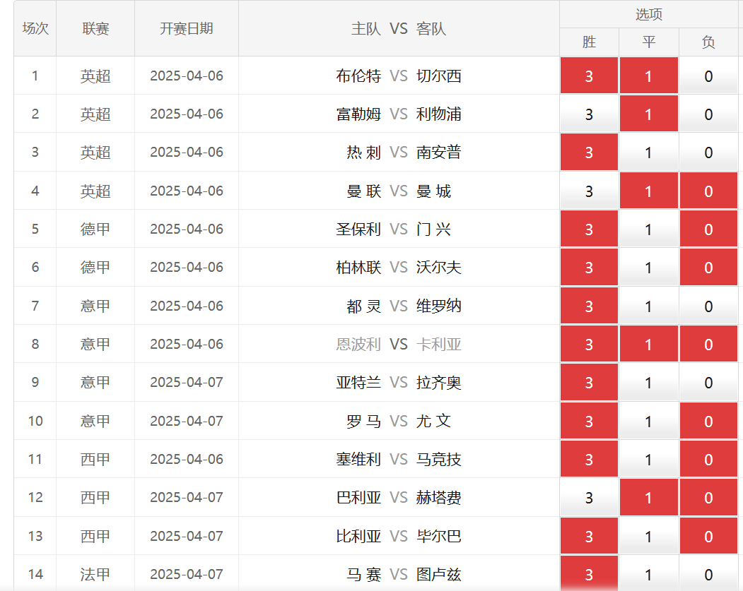Toggle the 3 (胜) option for 布伦特 VS 切尔西

(x=589, y=76)
